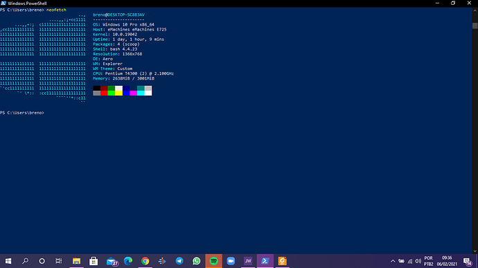Close the Windows PowerShell window

click(x=469, y=3)
